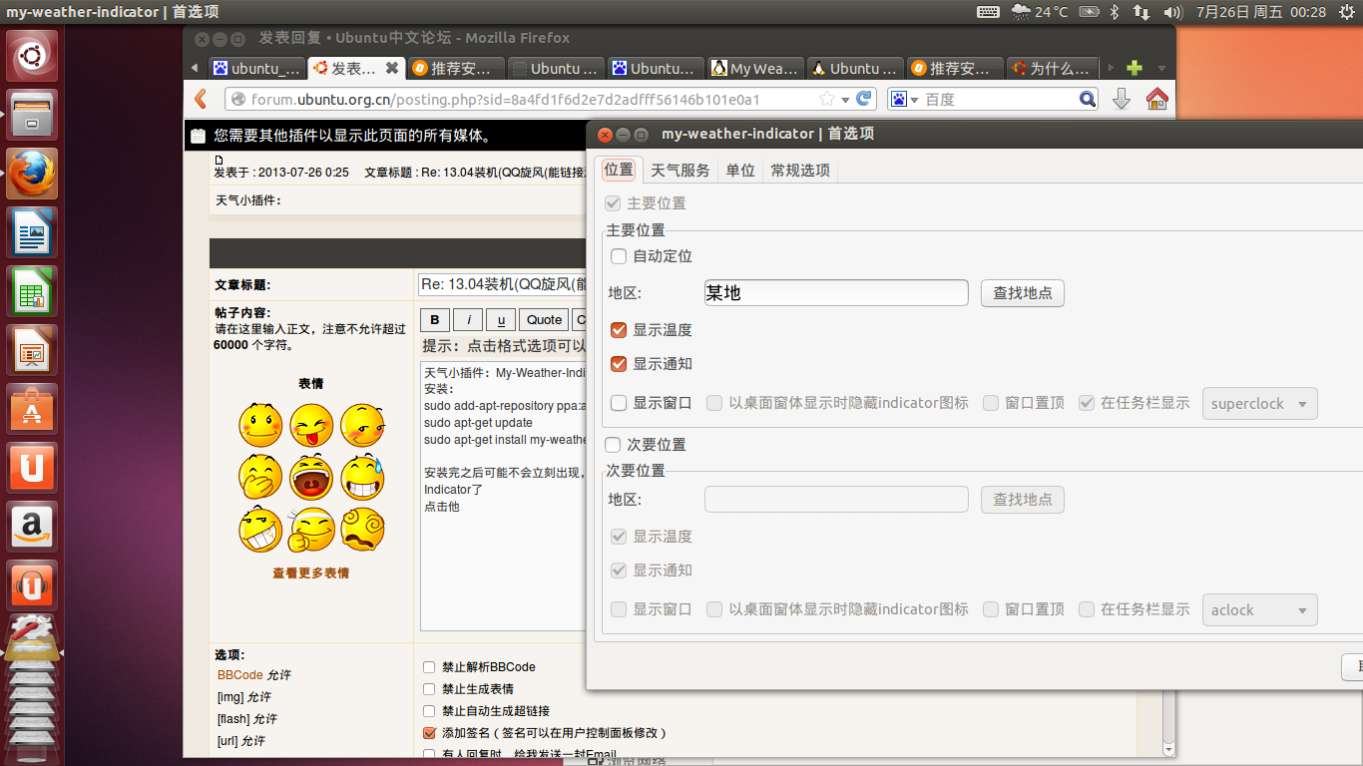Insert the laughing open-mouth emoticon
This screenshot has width=1363, height=766.
311,478
